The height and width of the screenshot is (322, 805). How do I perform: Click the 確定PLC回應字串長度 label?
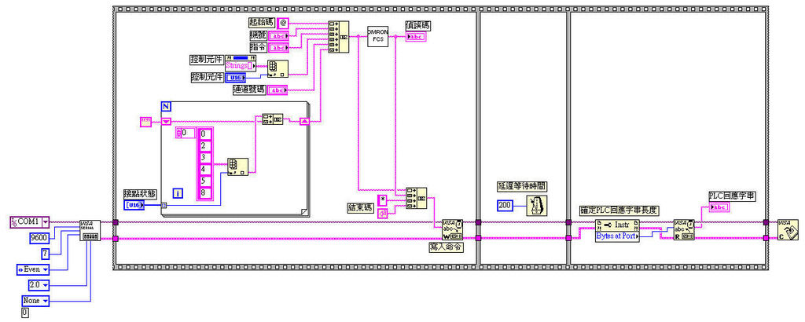tap(619, 210)
